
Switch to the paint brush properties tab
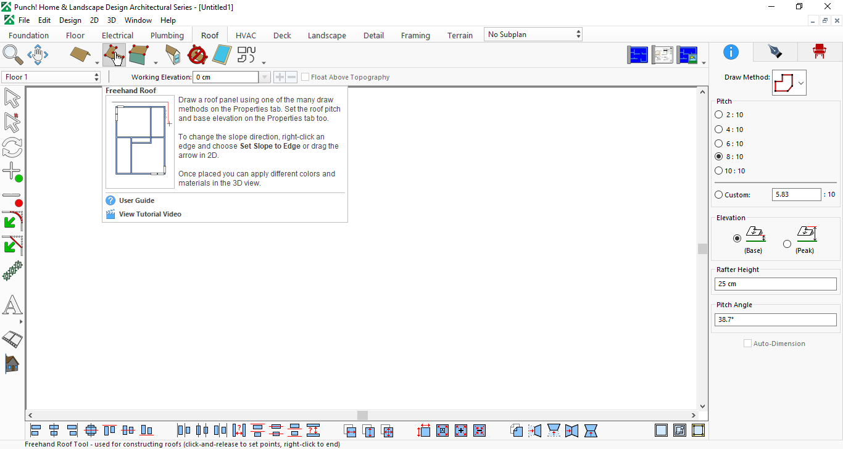click(775, 52)
